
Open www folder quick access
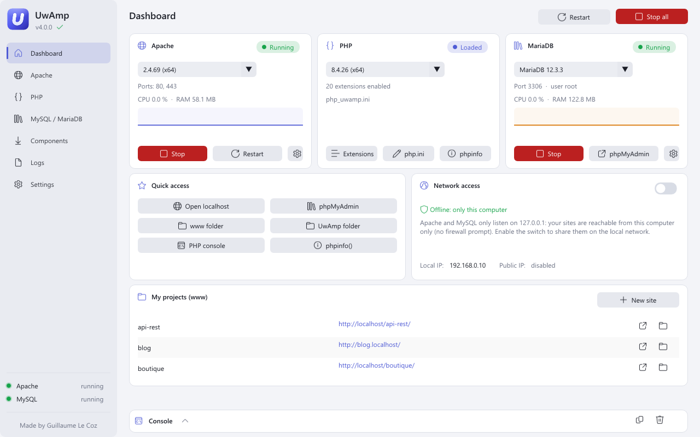[201, 226]
